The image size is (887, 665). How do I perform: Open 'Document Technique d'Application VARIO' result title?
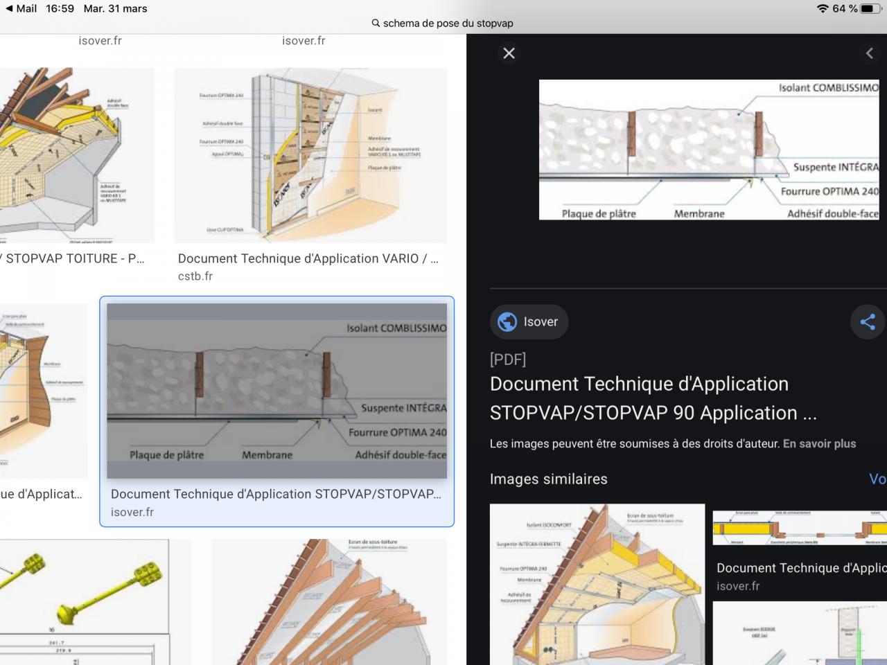[x=308, y=258]
